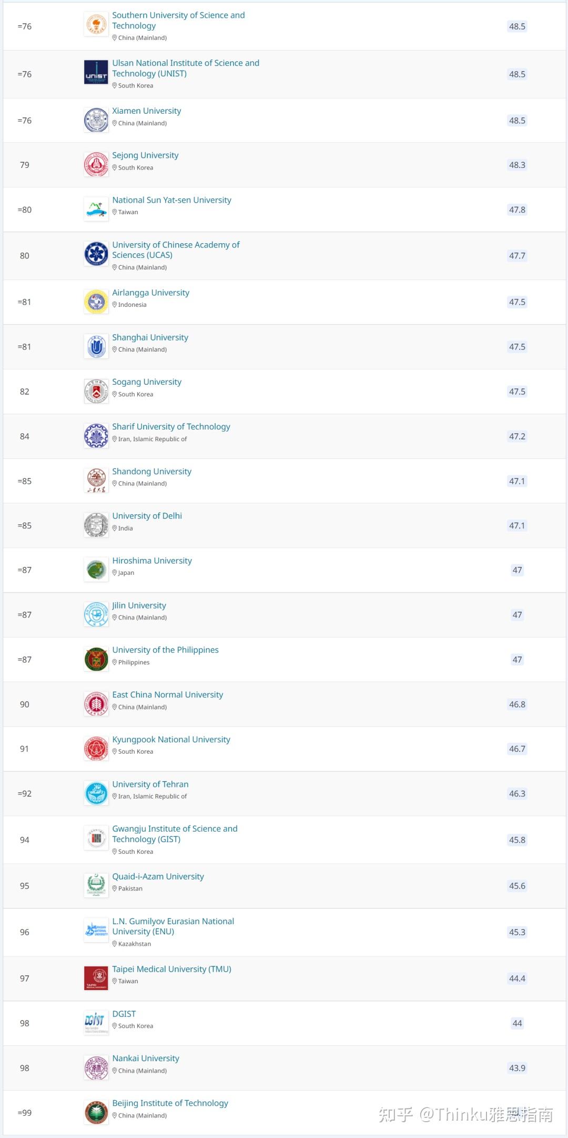Open the Airlangga University link

(x=150, y=293)
